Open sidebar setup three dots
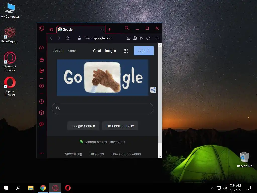Viewport: 257px width, 193px height. pyautogui.click(x=42, y=153)
